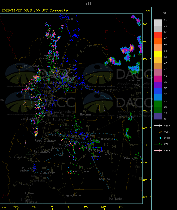The height and width of the screenshot is (210, 177).
Task: Click the Bardas_B map label
Action: point(27,184)
